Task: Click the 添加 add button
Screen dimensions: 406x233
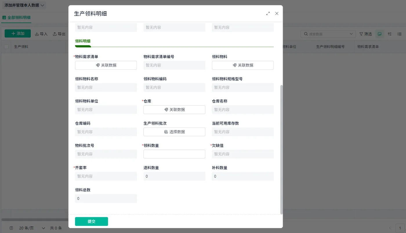Action: point(18,34)
